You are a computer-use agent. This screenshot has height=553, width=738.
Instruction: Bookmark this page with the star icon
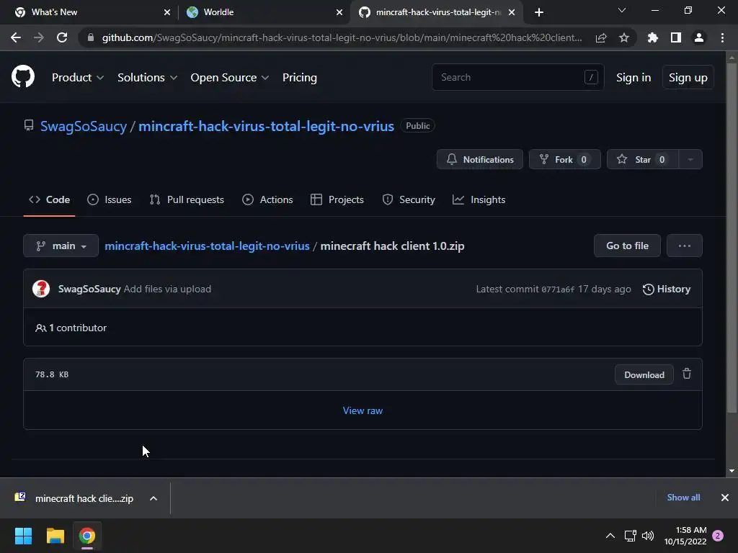tap(624, 37)
